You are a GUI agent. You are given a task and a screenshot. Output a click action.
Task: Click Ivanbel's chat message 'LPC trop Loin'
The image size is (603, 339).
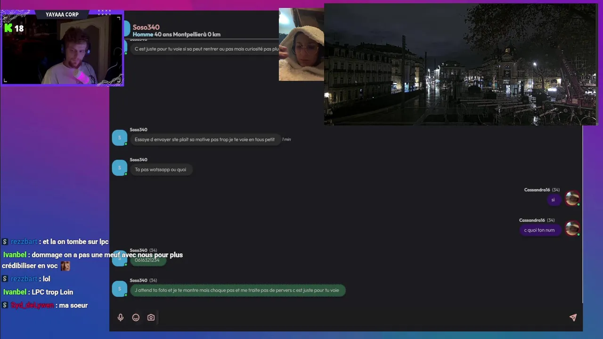pos(38,292)
